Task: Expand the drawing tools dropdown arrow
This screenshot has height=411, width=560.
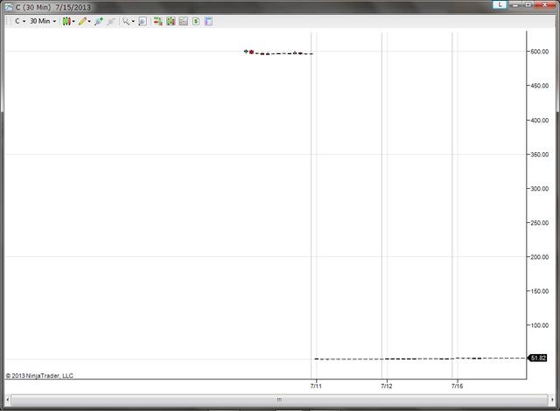Action: (x=89, y=21)
